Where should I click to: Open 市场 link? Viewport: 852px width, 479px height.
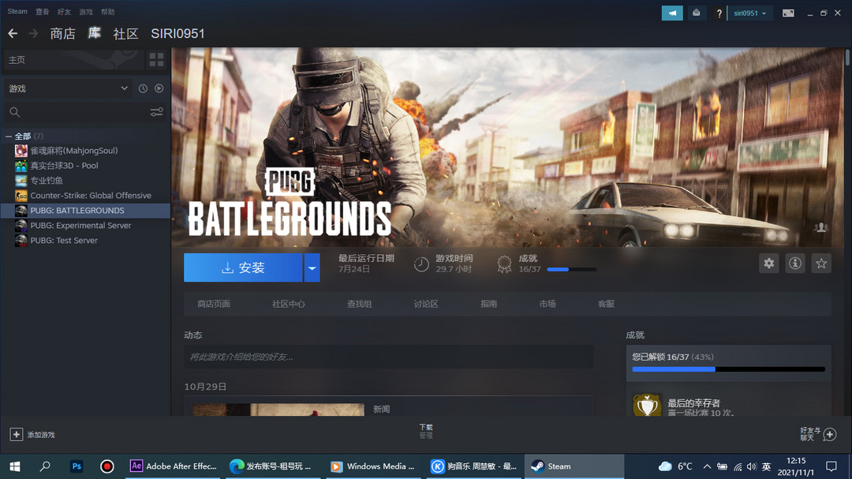pyautogui.click(x=547, y=304)
